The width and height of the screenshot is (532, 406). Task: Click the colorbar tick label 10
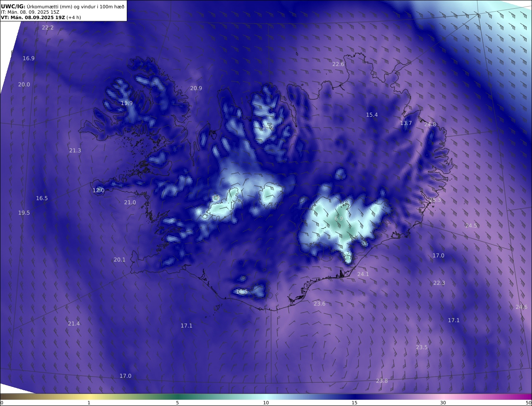tap(266, 403)
